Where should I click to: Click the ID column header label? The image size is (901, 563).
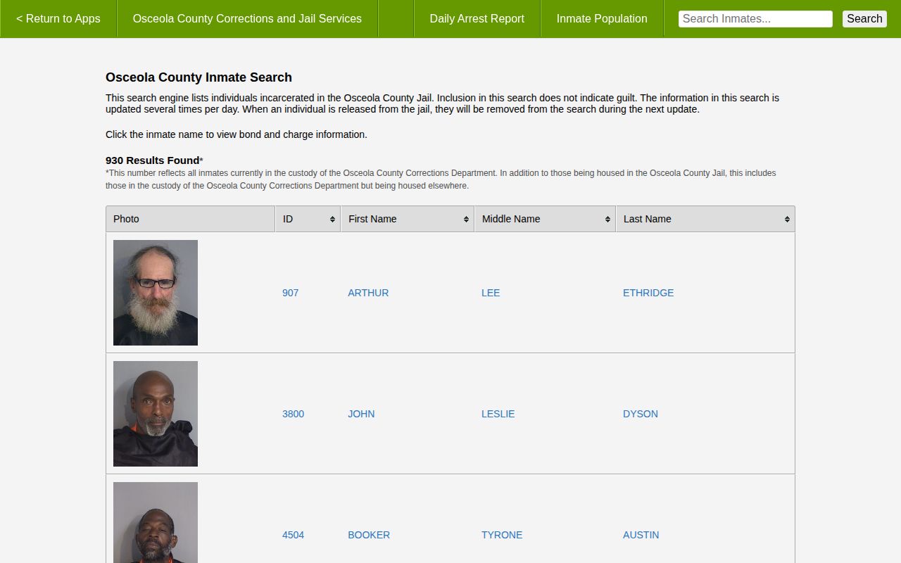(x=288, y=219)
